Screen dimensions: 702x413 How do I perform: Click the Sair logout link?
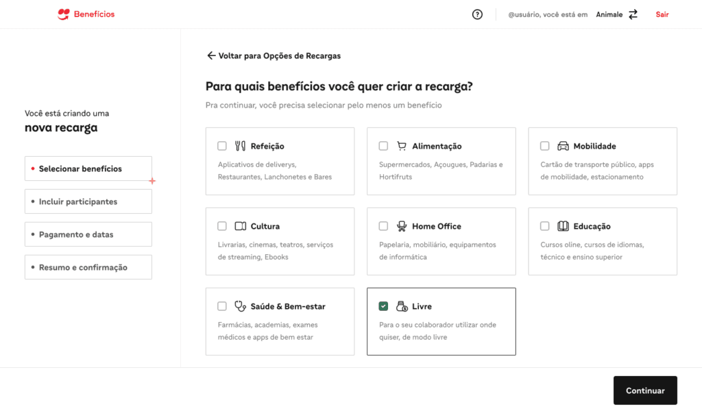(662, 14)
